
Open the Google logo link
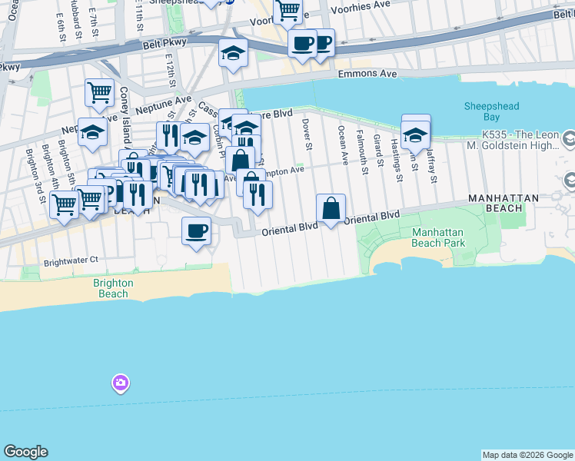tap(25, 452)
